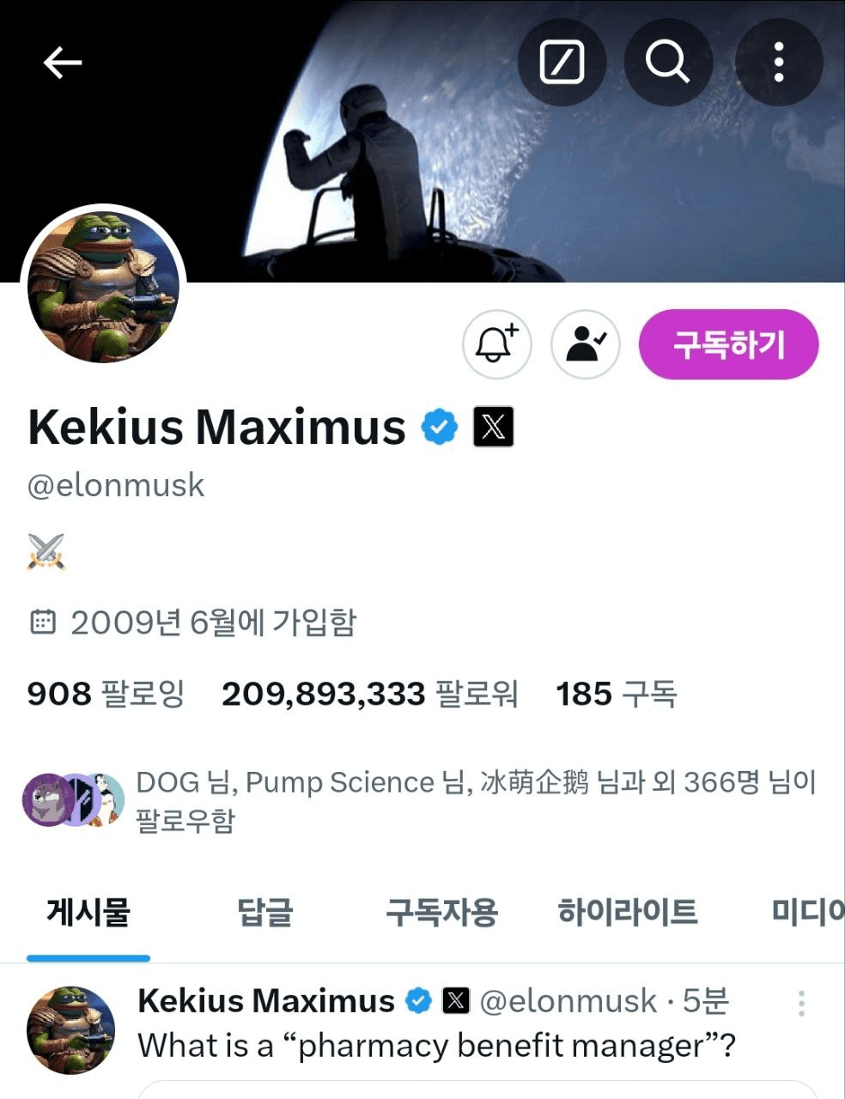Open the 185 구독 subscriptions list
Image resolution: width=845 pixels, height=1099 pixels.
point(617,694)
